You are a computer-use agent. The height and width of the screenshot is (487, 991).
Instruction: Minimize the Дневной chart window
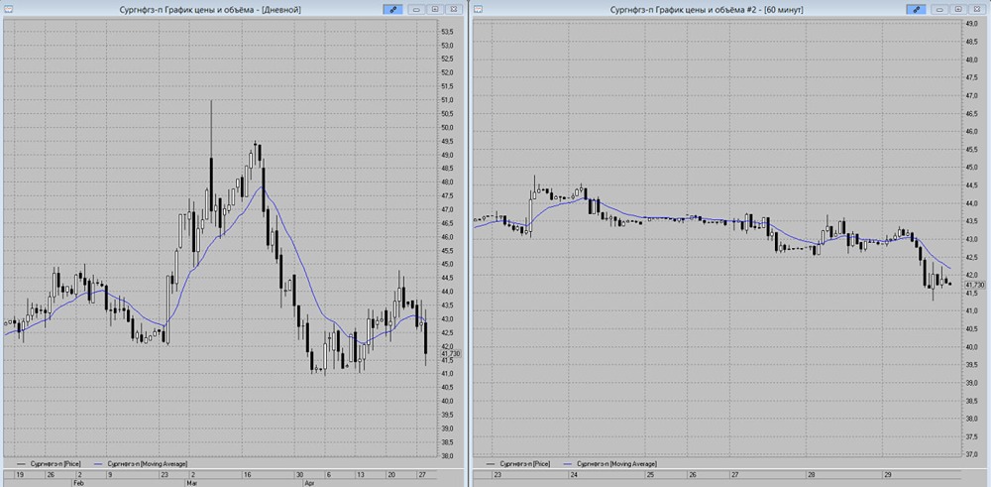[417, 10]
